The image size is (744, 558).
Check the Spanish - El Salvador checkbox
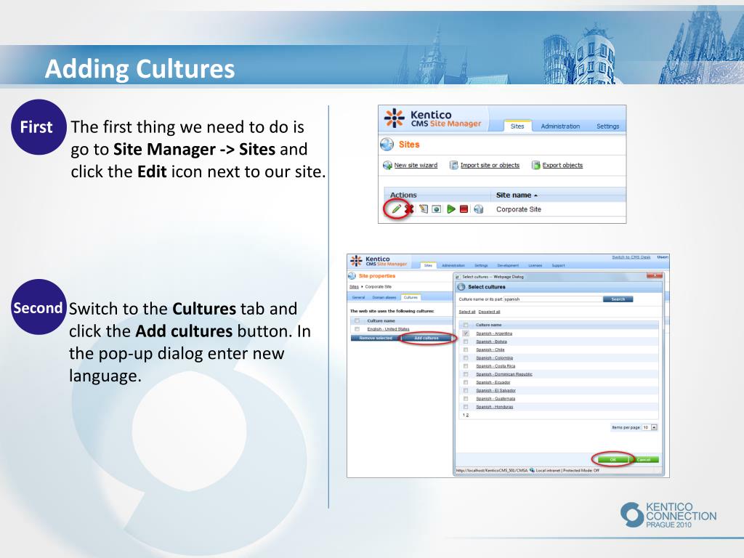(x=466, y=390)
